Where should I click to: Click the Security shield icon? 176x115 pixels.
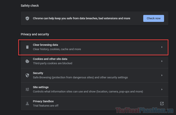tap(27, 75)
